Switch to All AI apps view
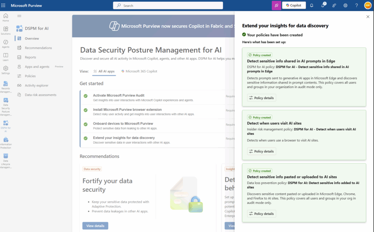 pyautogui.click(x=104, y=71)
